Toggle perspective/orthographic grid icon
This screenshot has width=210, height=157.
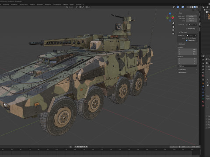[173, 34]
